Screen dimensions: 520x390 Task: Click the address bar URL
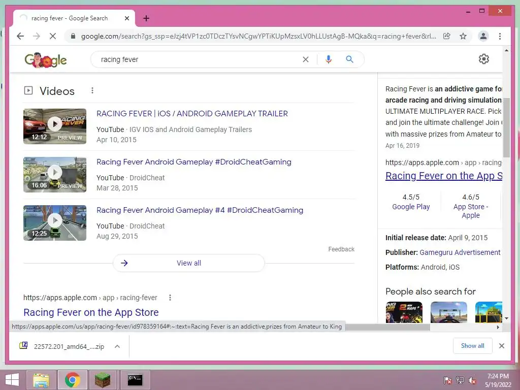click(x=258, y=36)
